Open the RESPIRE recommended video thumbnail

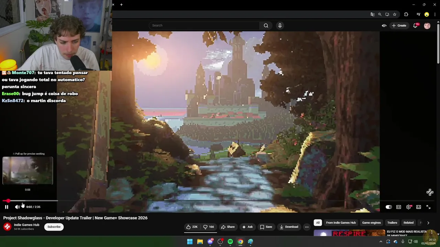(349, 233)
